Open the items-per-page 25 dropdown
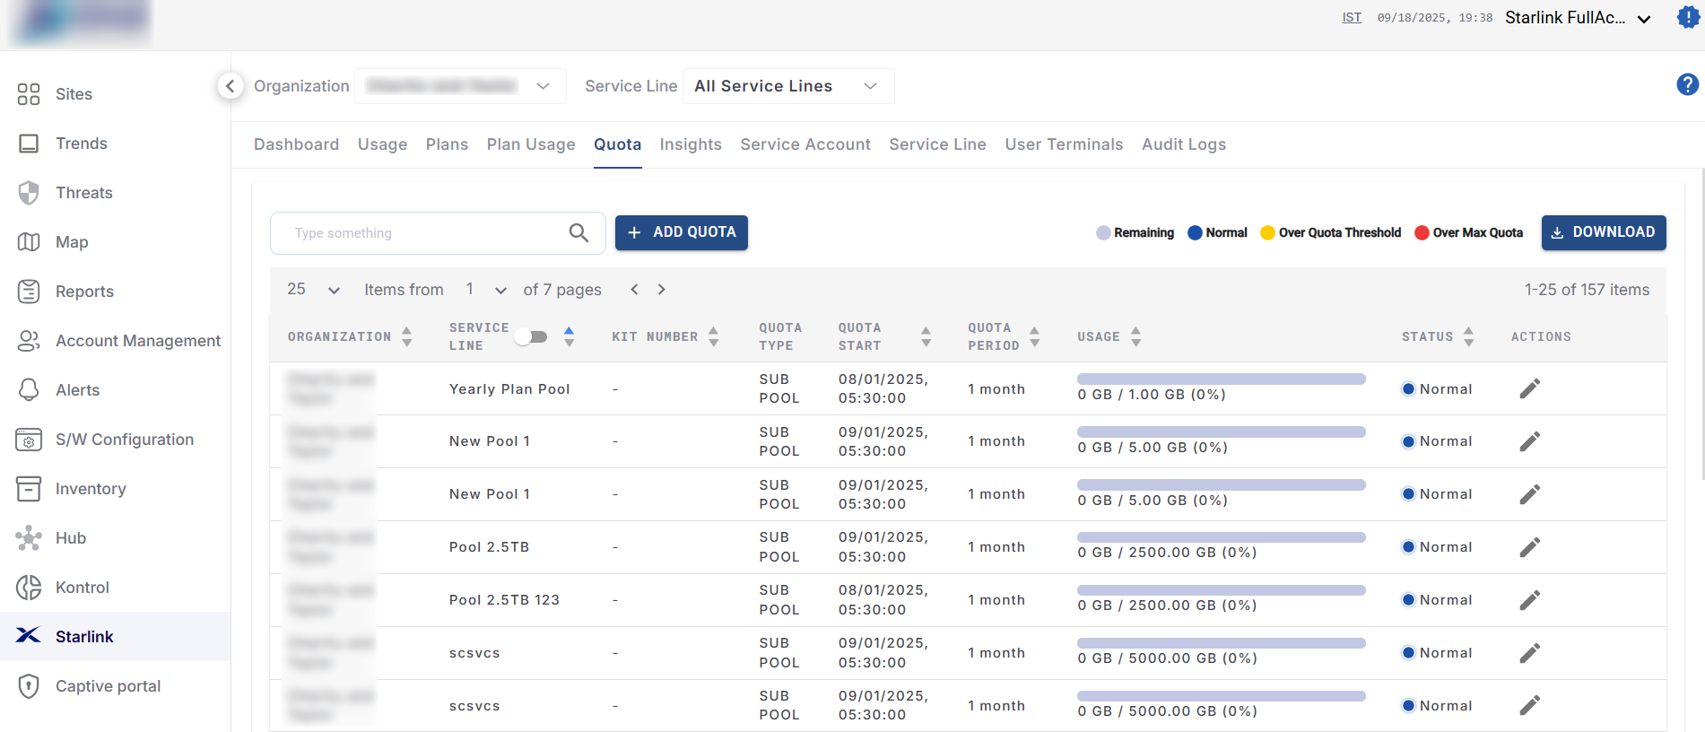The image size is (1705, 732). coord(313,290)
